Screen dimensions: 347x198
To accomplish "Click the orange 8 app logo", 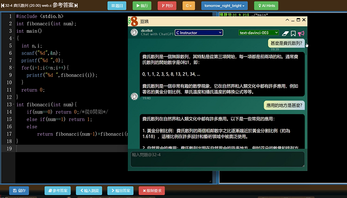I will coord(133,22).
